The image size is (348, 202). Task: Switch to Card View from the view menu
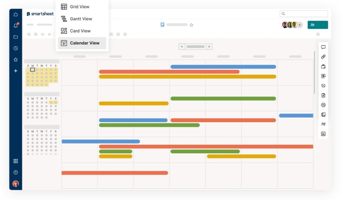[81, 31]
